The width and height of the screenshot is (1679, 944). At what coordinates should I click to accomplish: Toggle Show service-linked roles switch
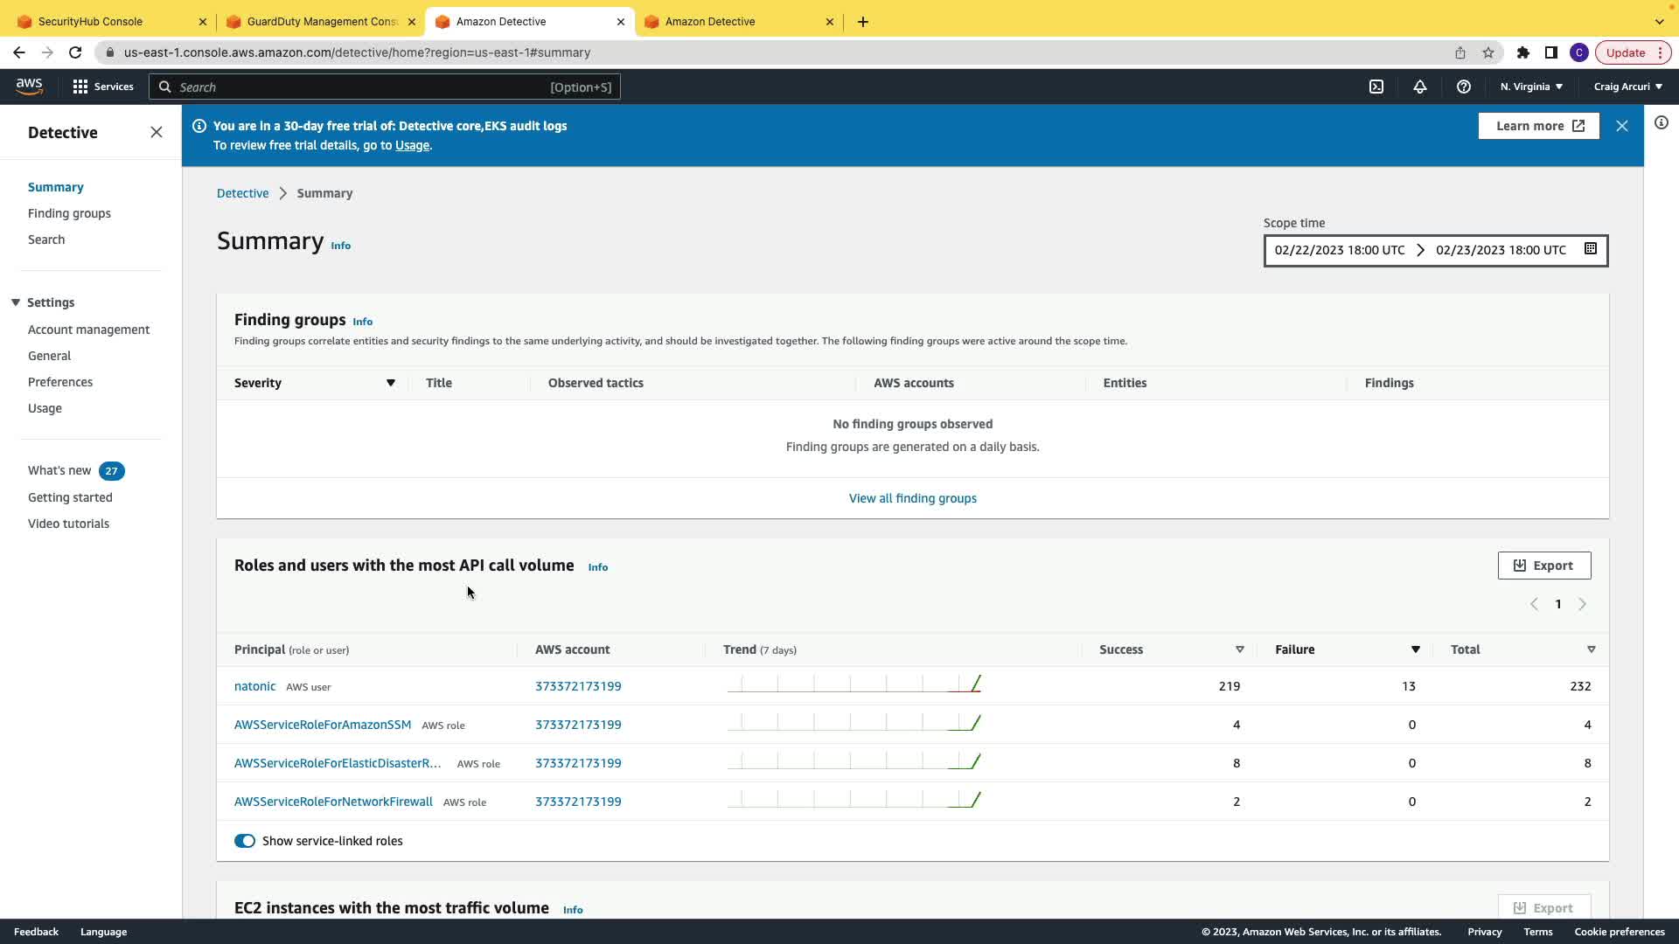(245, 841)
